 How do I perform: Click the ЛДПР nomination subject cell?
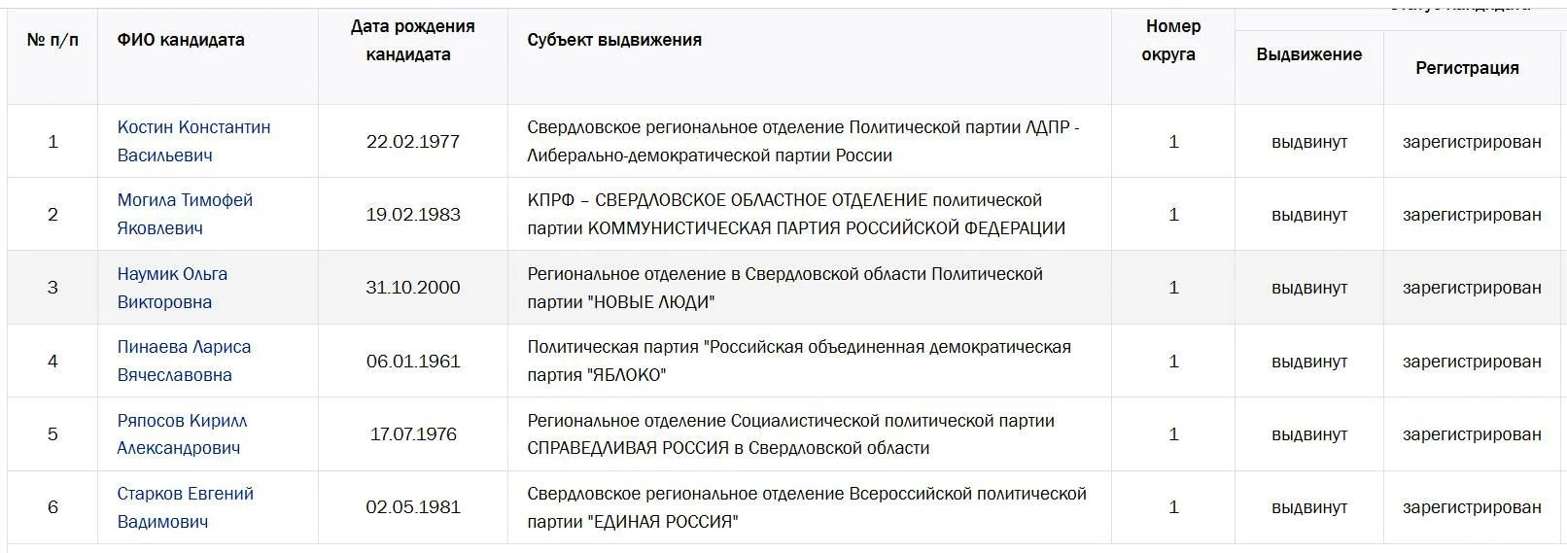[x=810, y=141]
